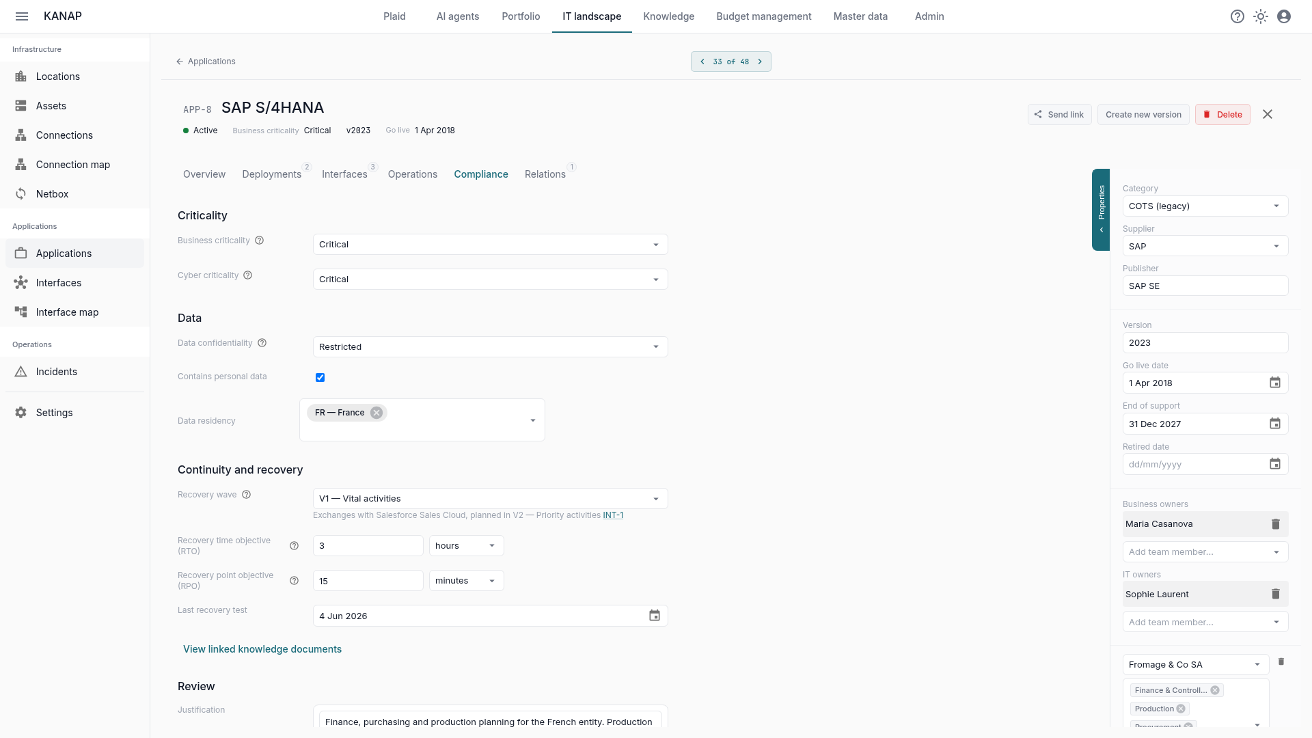
Task: Uncheck Contains personal data checkbox
Action: pyautogui.click(x=320, y=378)
